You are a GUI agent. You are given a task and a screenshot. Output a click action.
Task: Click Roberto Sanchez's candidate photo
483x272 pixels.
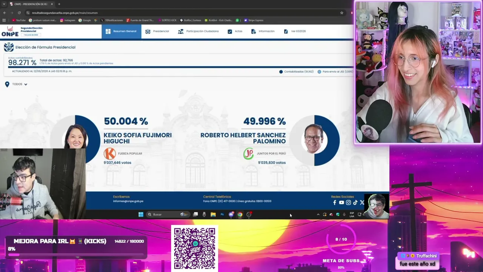[314, 139]
